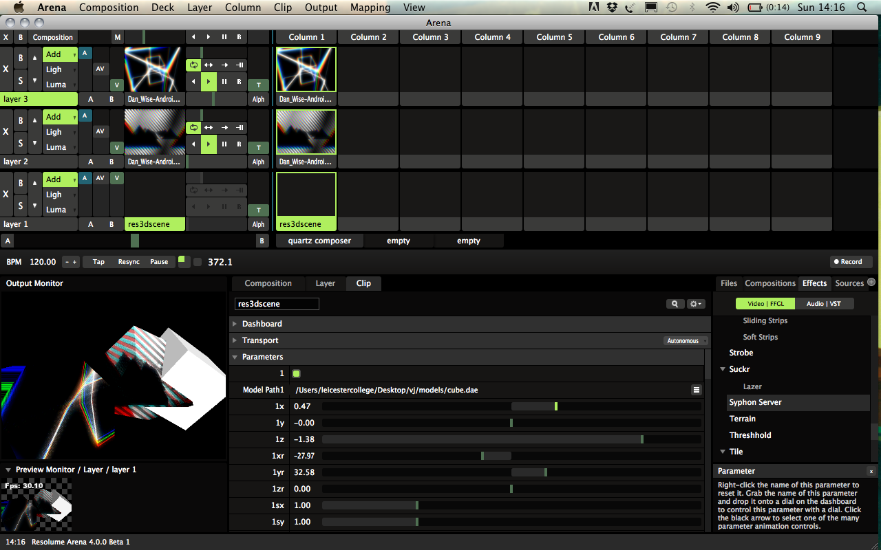
Task: Collapse the Suckr effects group
Action: 723,369
